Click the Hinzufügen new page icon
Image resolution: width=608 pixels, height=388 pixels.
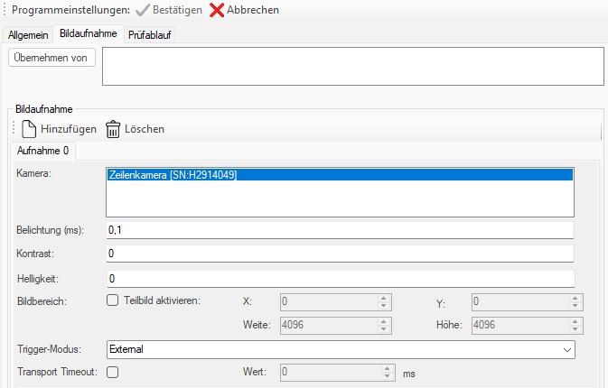point(29,129)
